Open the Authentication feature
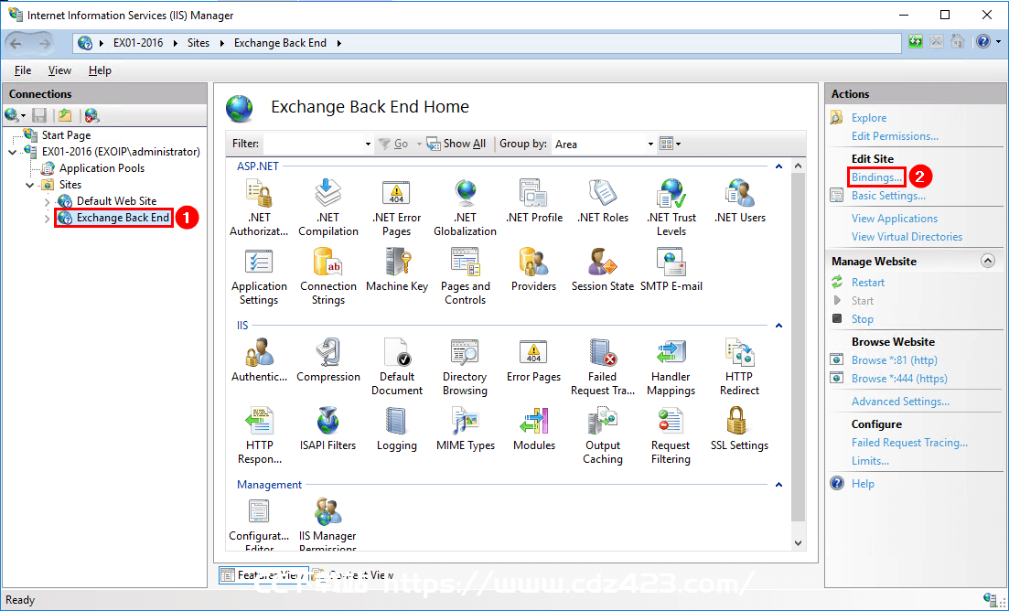Image resolution: width=1009 pixels, height=611 pixels. coord(259,360)
